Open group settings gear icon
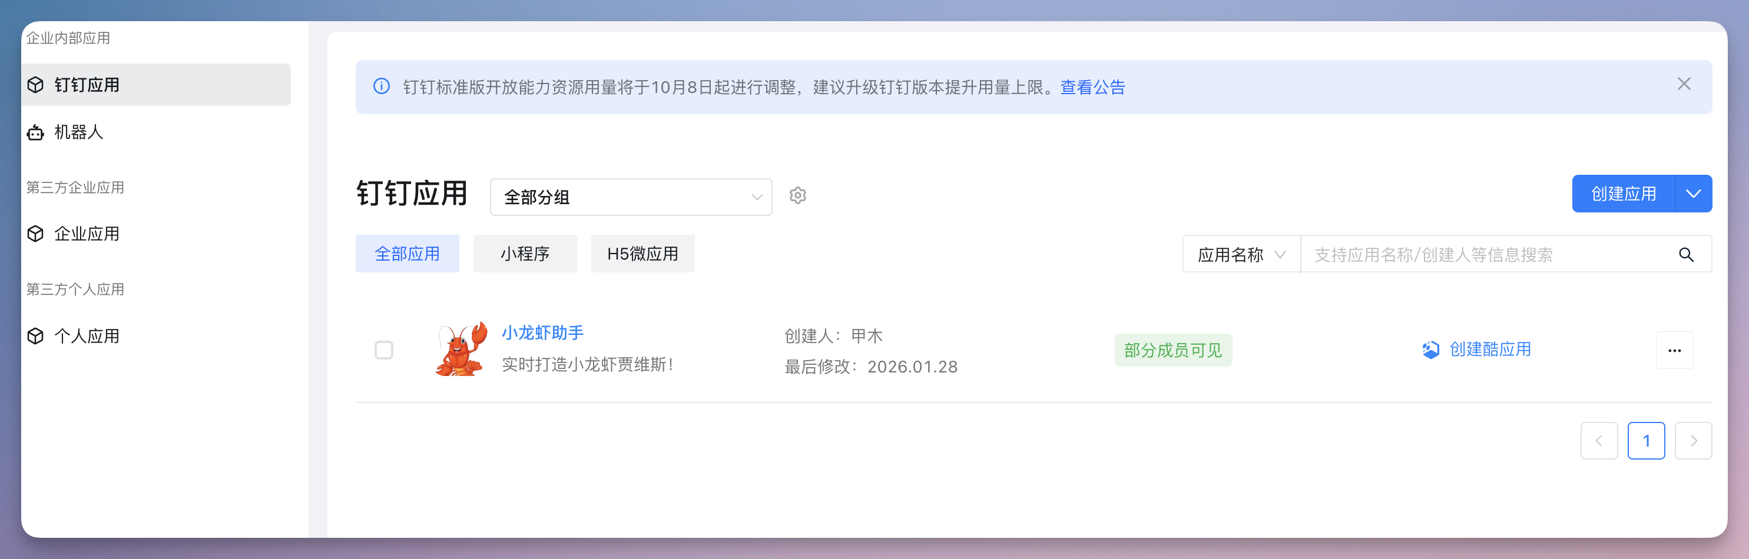 click(x=798, y=195)
